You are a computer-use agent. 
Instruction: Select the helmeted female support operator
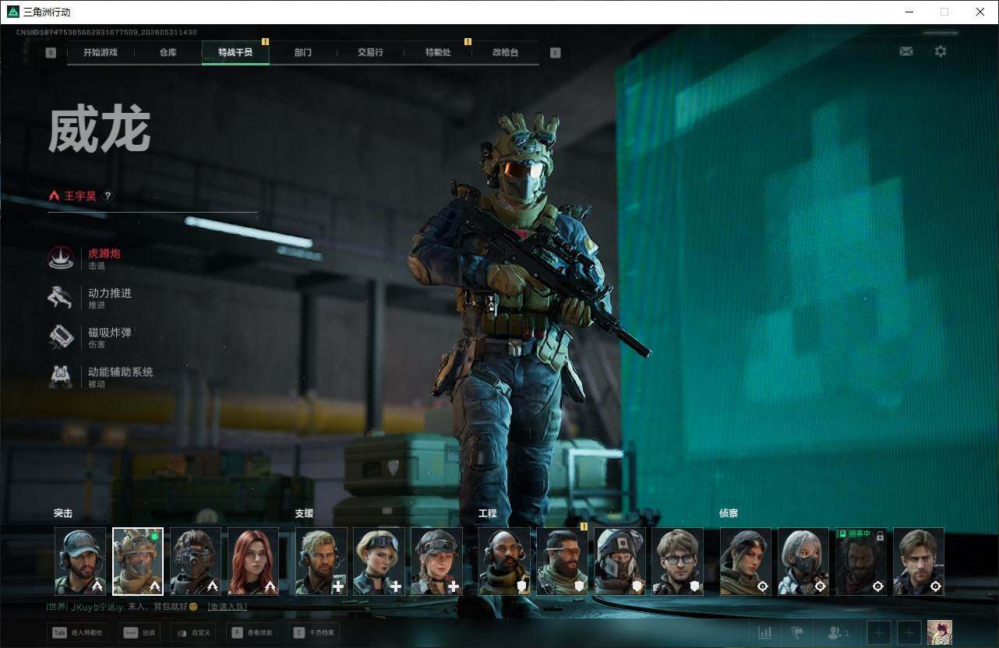436,562
